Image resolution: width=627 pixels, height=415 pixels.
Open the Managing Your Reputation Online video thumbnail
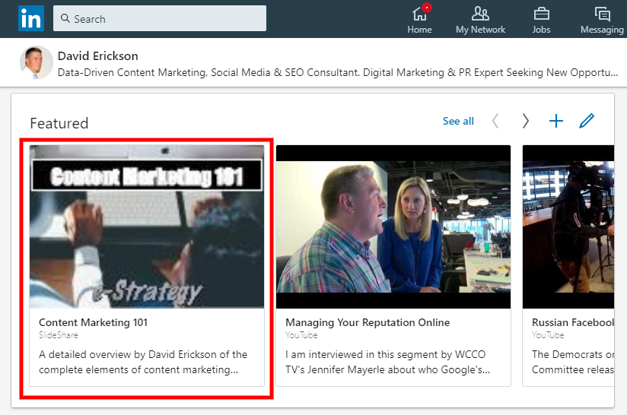coord(393,227)
